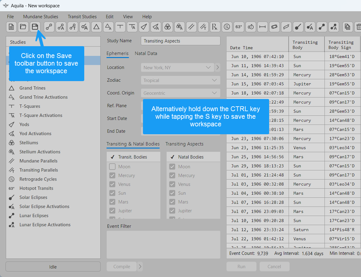Click the Cancel button
The height and width of the screenshot is (277, 361).
coord(274,267)
